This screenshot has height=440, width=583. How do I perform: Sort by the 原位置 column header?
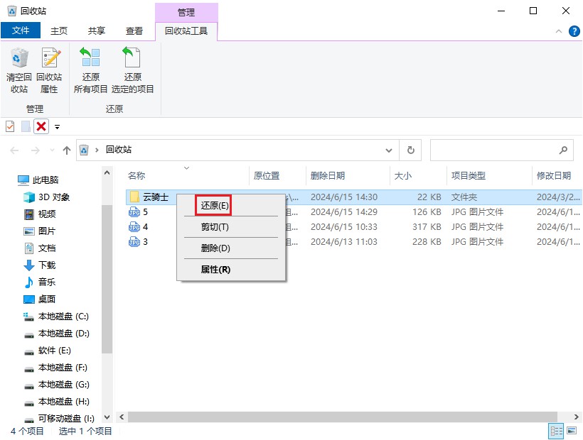266,176
